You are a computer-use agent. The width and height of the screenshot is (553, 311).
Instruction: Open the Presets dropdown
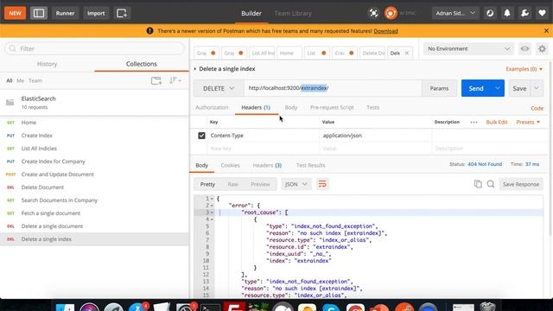528,122
